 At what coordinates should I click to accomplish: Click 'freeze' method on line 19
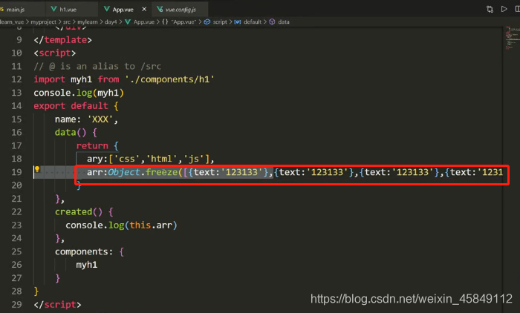pos(161,172)
